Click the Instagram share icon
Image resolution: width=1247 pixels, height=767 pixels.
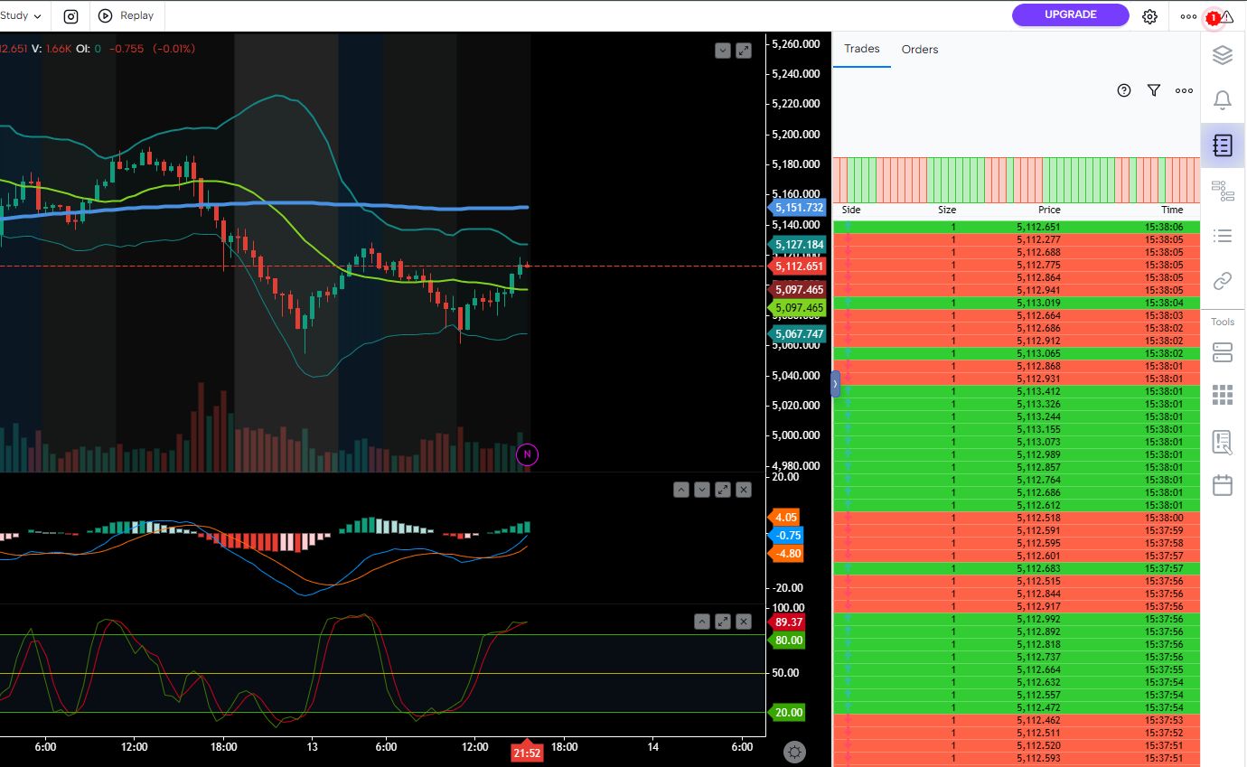tap(70, 15)
